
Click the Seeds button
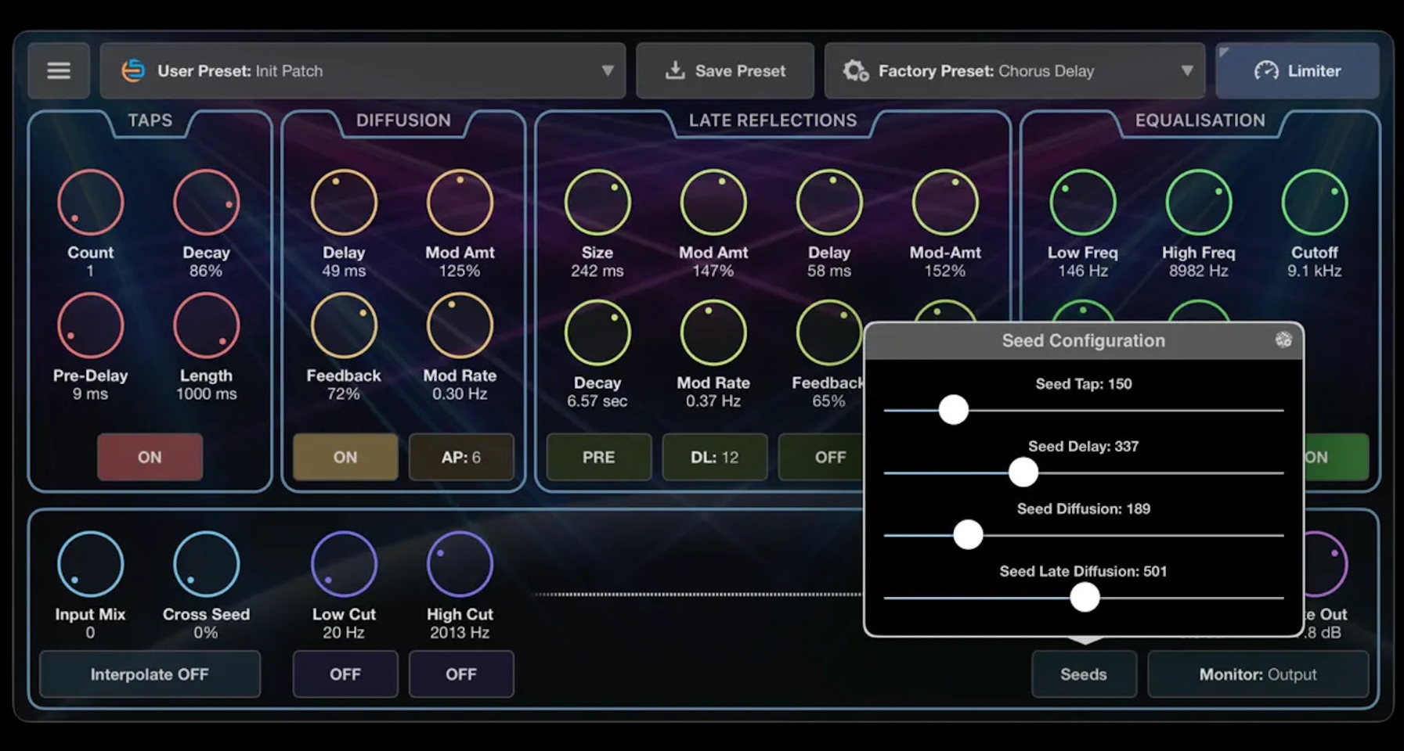pyautogui.click(x=1084, y=674)
